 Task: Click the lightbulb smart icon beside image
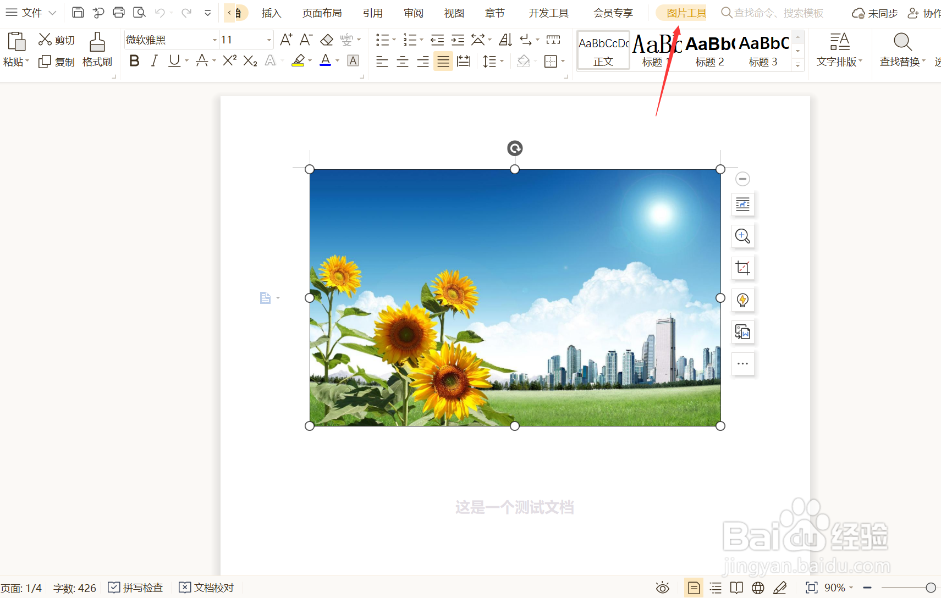coord(742,300)
